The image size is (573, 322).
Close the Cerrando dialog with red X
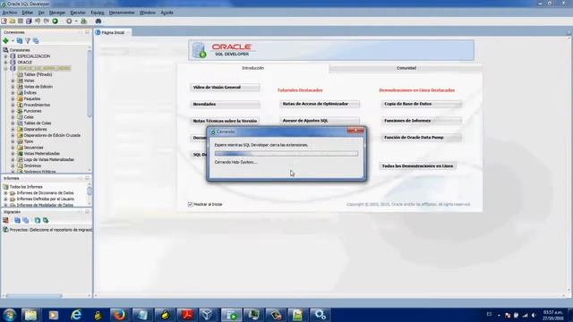pyautogui.click(x=355, y=131)
